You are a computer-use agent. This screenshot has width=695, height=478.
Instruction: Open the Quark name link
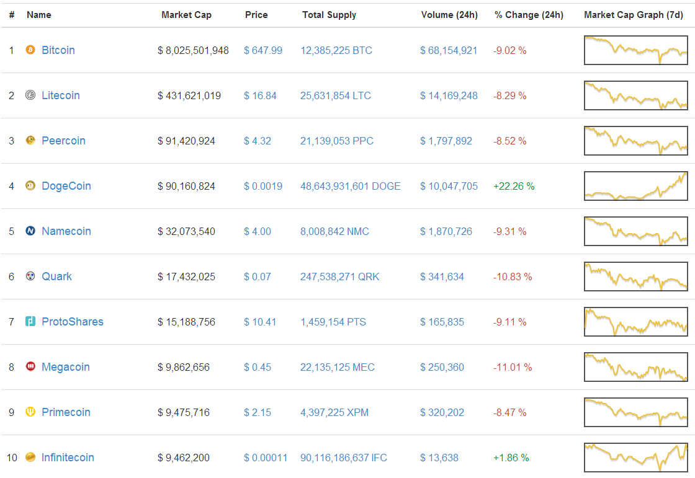[x=56, y=277]
